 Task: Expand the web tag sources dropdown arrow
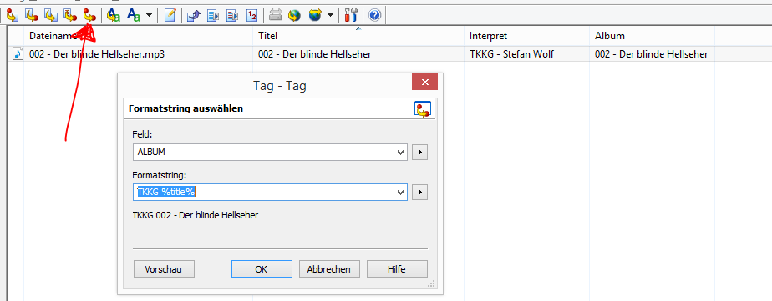[330, 15]
